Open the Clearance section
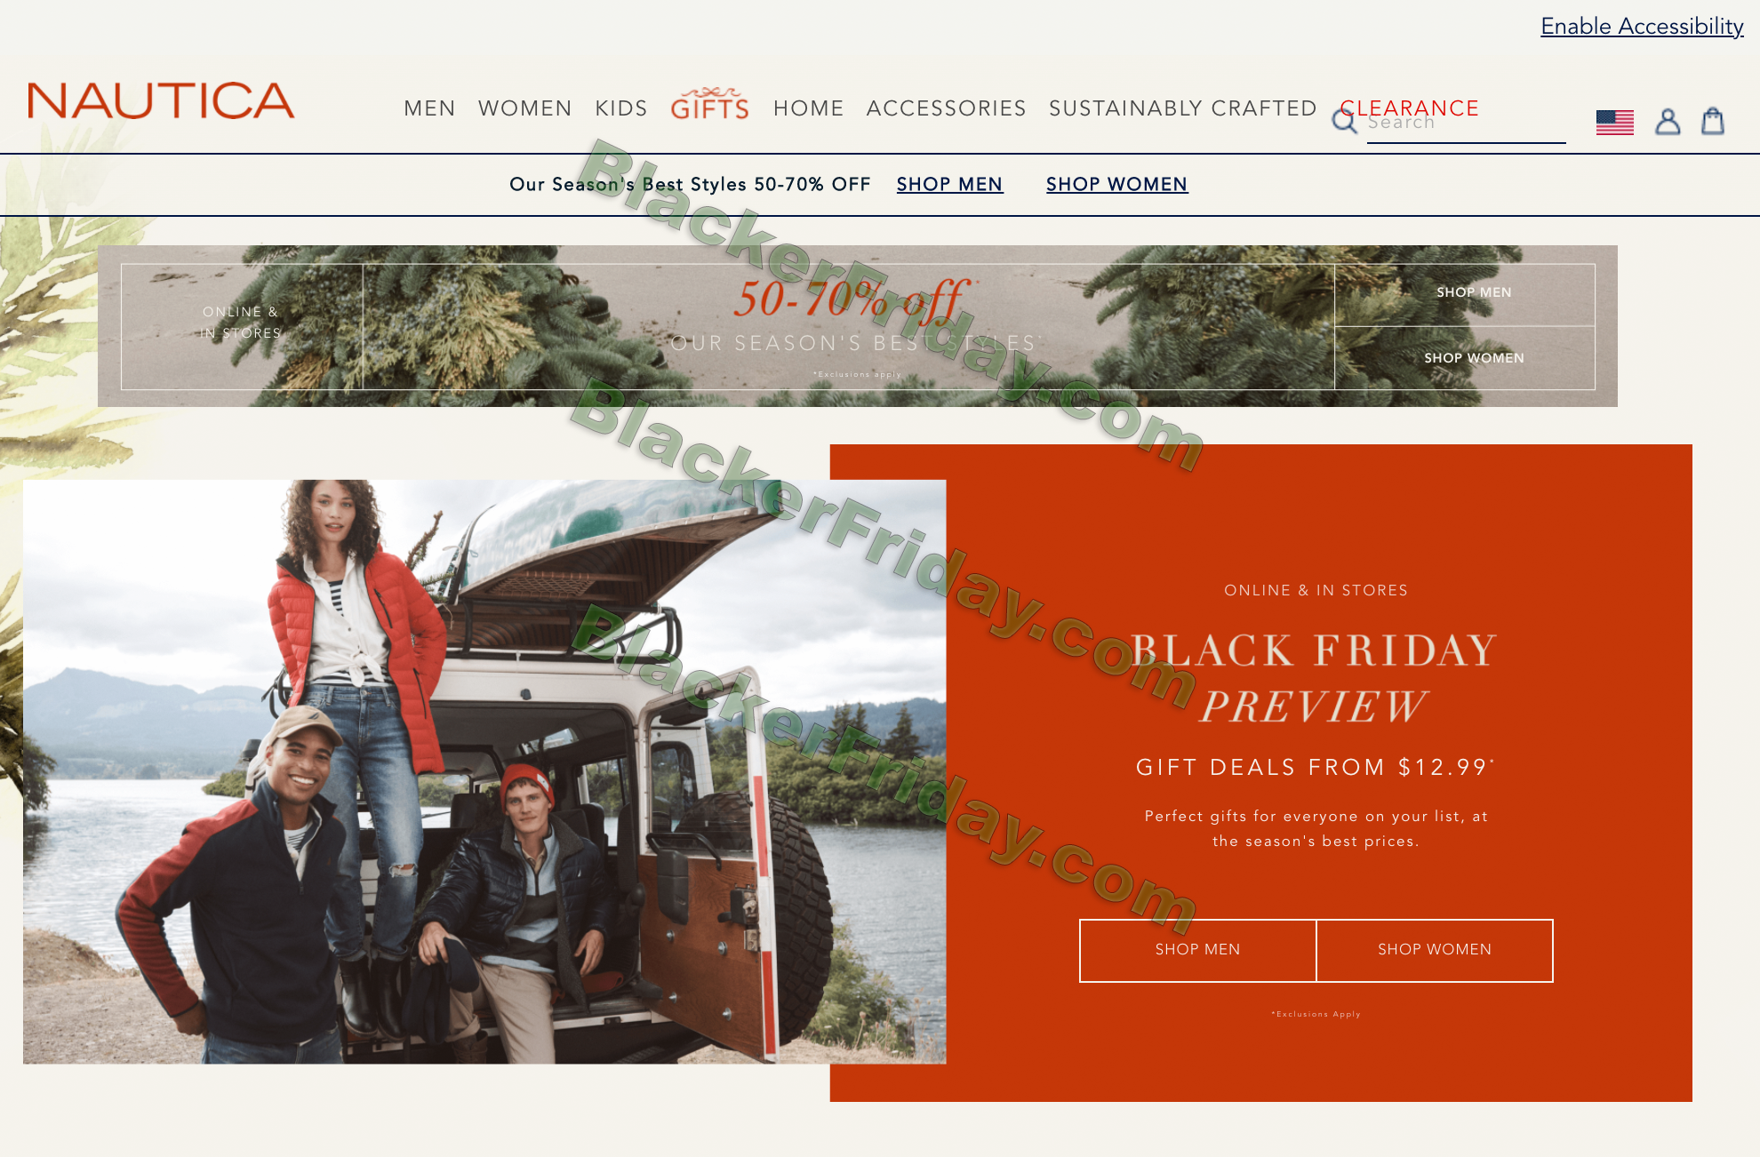Viewport: 1760px width, 1157px height. tap(1410, 108)
